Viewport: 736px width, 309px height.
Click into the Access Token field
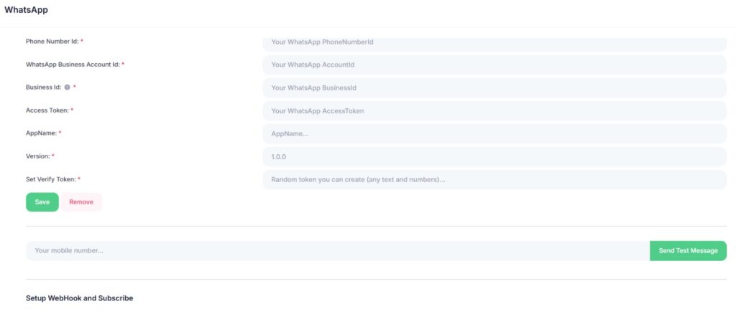tap(494, 111)
